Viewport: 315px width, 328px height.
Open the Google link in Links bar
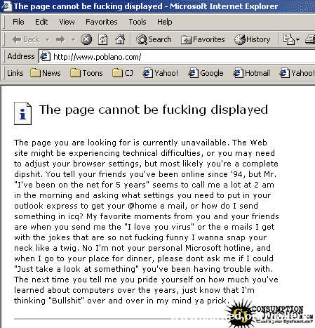pos(206,73)
